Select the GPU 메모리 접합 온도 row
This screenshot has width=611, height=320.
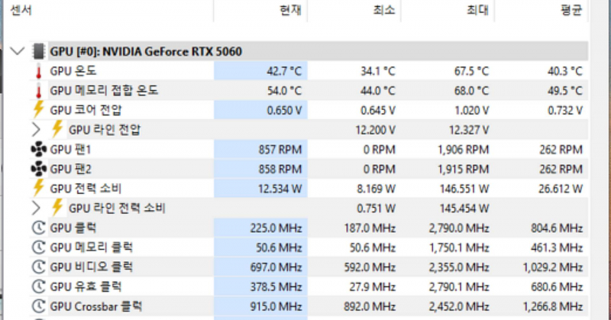tap(309, 91)
